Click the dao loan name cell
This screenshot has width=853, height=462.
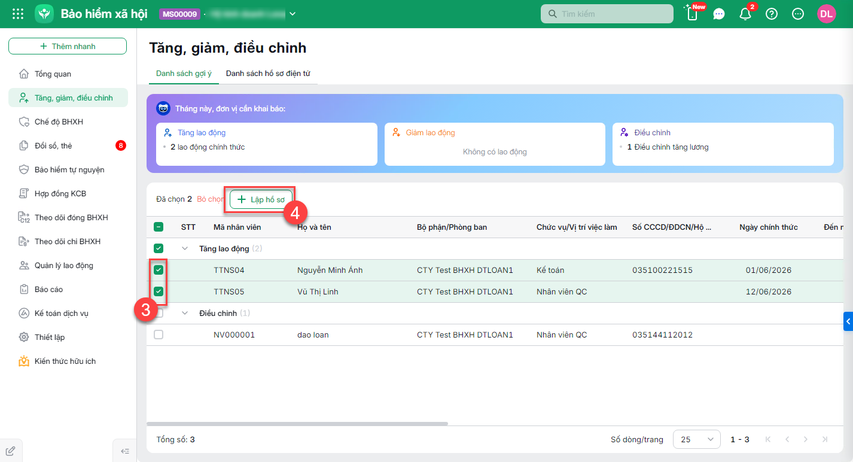pos(313,335)
